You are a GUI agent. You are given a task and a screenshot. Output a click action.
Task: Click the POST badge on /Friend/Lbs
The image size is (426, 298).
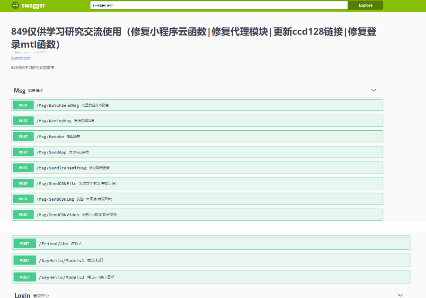coord(24,243)
